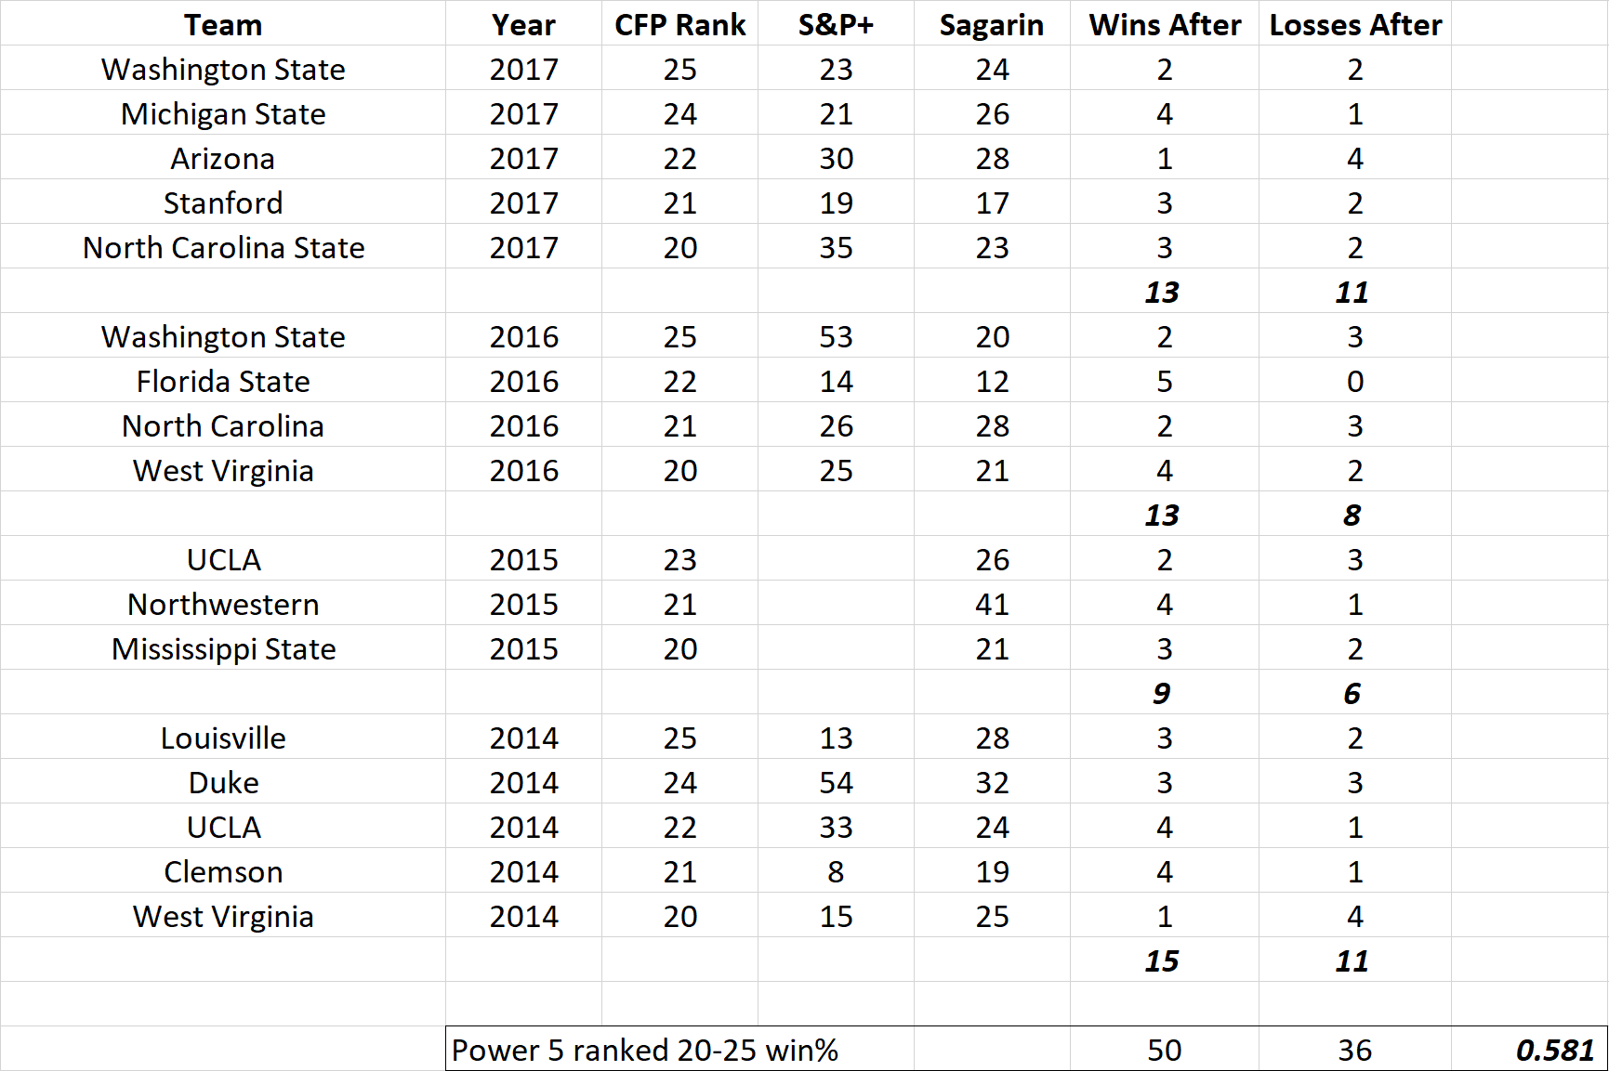Select the 0.581 win percentage cell
Viewport: 1609px width, 1071px height.
click(x=1529, y=1049)
